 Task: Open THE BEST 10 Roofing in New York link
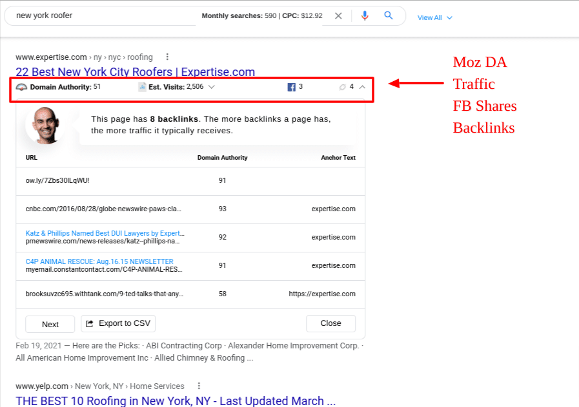176,401
